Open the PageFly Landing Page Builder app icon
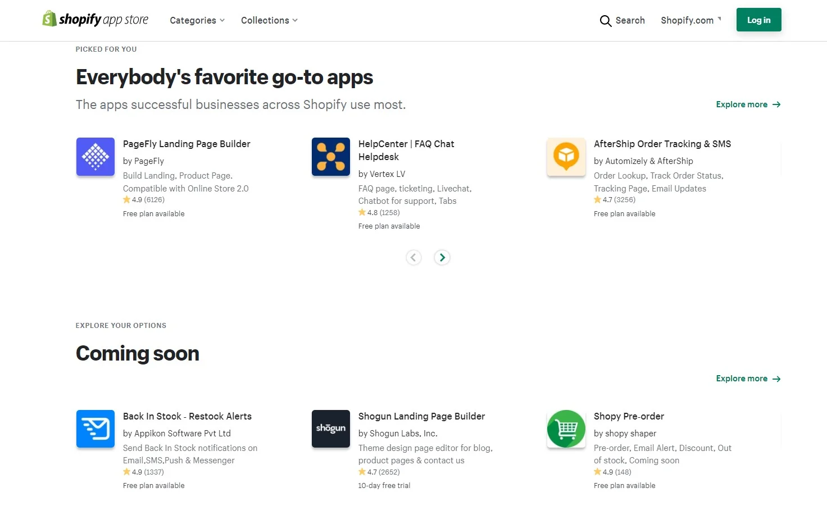This screenshot has width=827, height=506. point(95,157)
